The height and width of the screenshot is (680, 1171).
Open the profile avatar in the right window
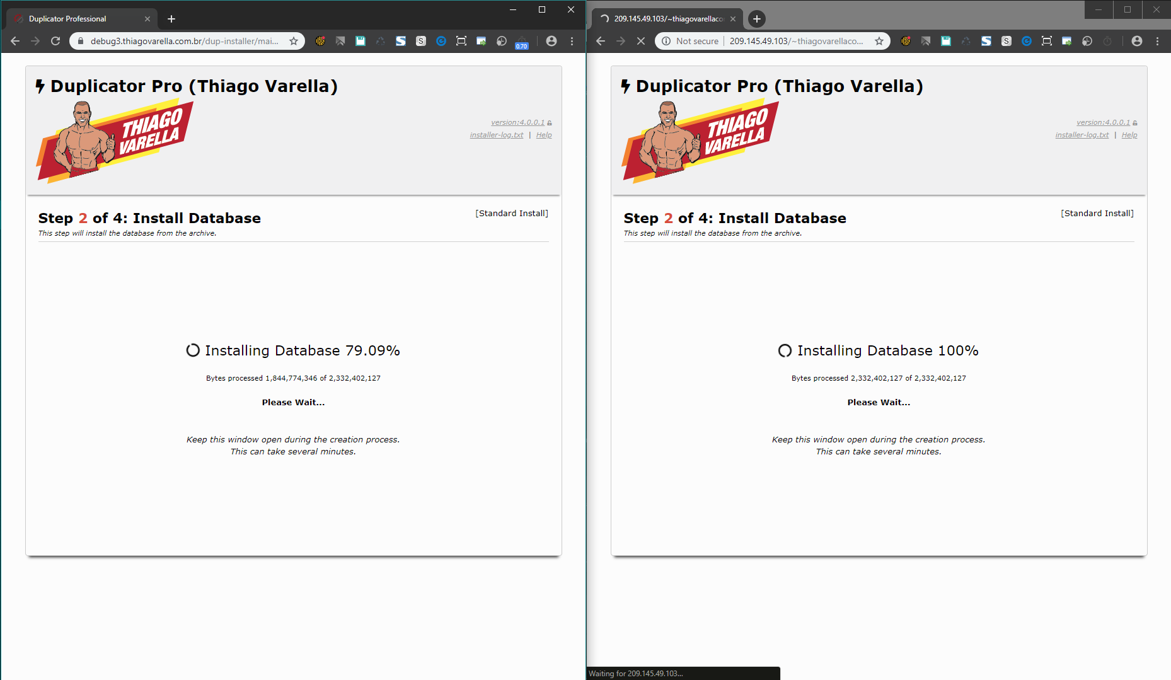[x=1137, y=41]
